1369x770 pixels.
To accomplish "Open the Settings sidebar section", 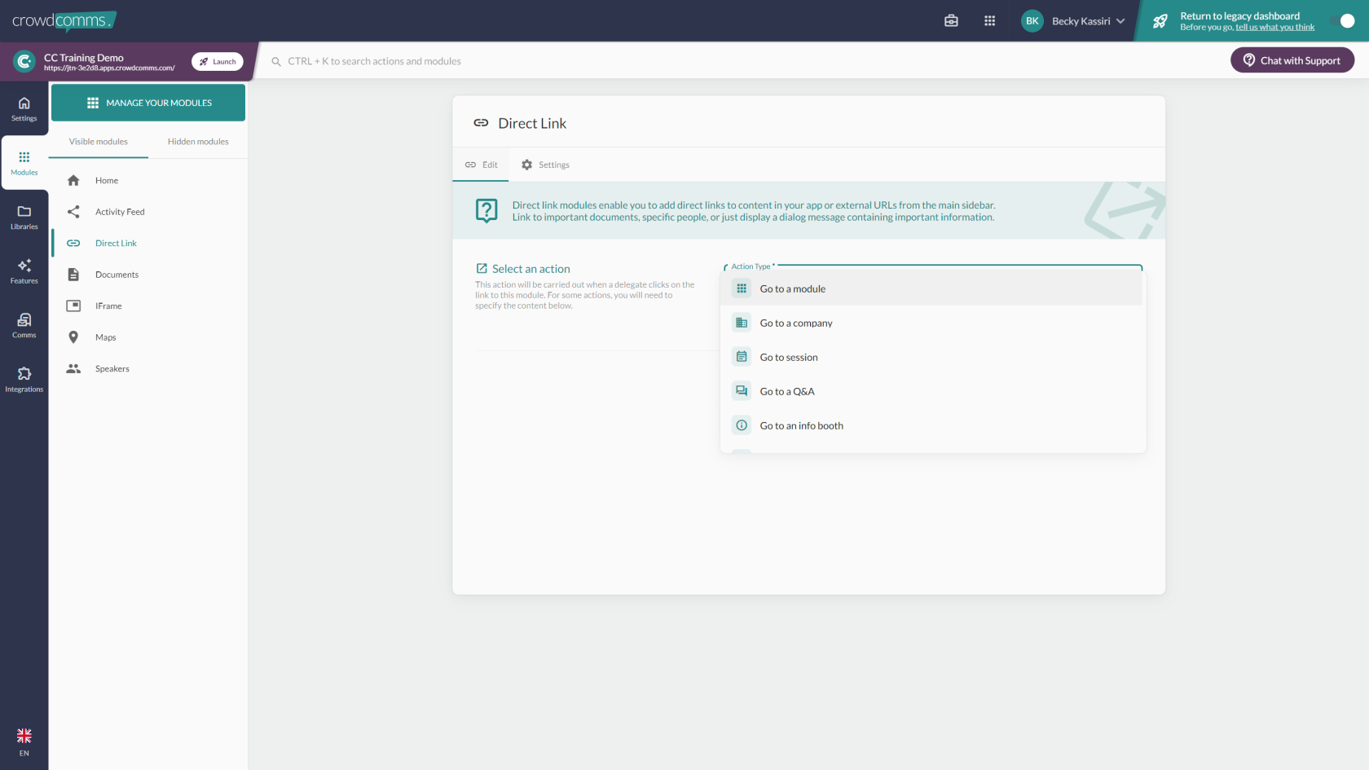I will point(24,108).
